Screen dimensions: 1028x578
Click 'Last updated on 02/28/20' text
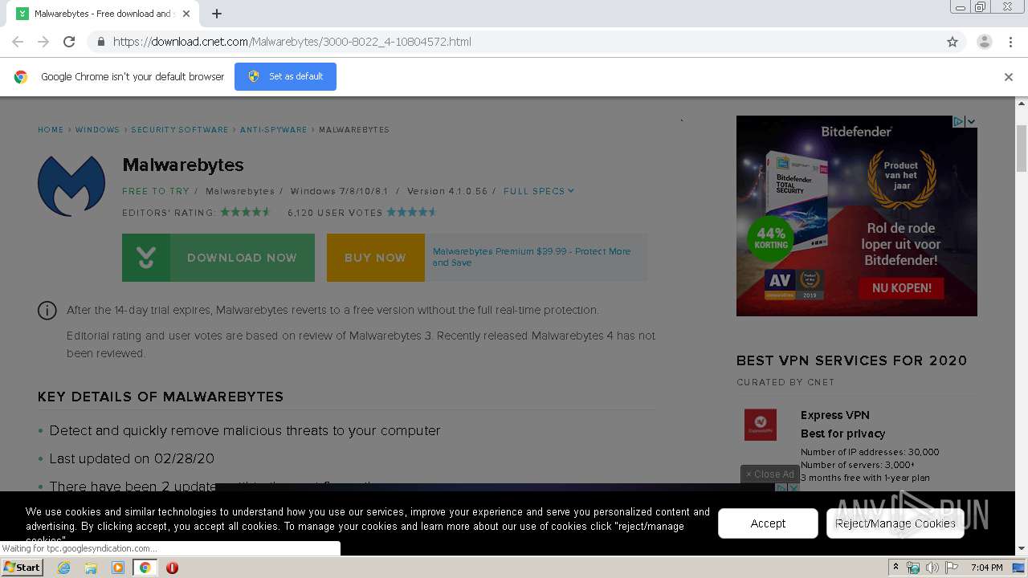(132, 458)
